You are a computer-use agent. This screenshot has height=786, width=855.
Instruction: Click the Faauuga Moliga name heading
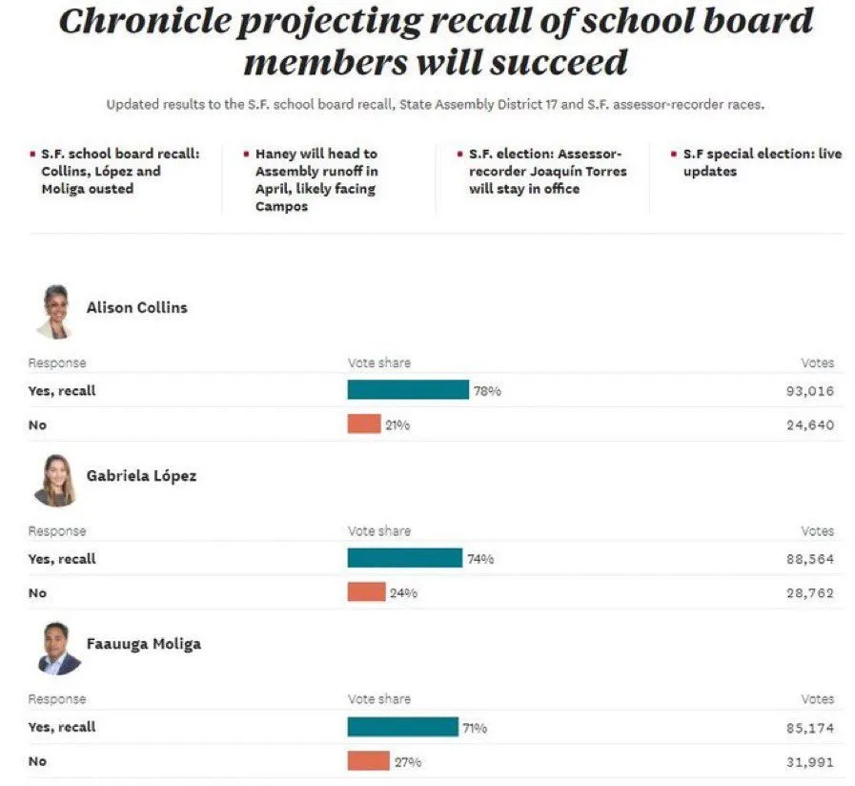(x=143, y=645)
